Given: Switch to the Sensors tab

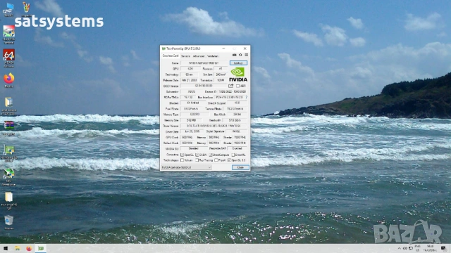Looking at the screenshot, I should tap(185, 56).
